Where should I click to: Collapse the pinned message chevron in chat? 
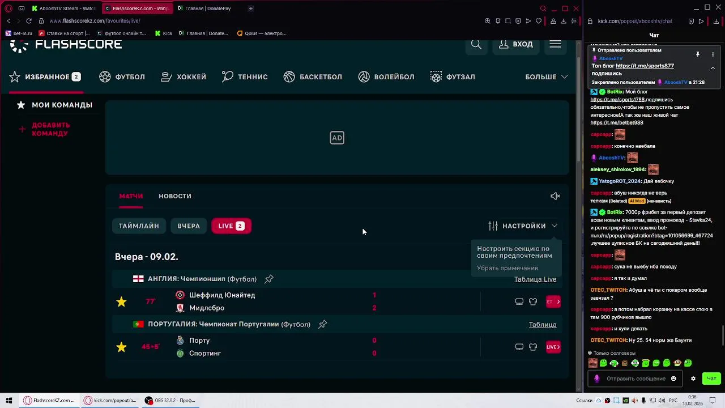pos(713,68)
